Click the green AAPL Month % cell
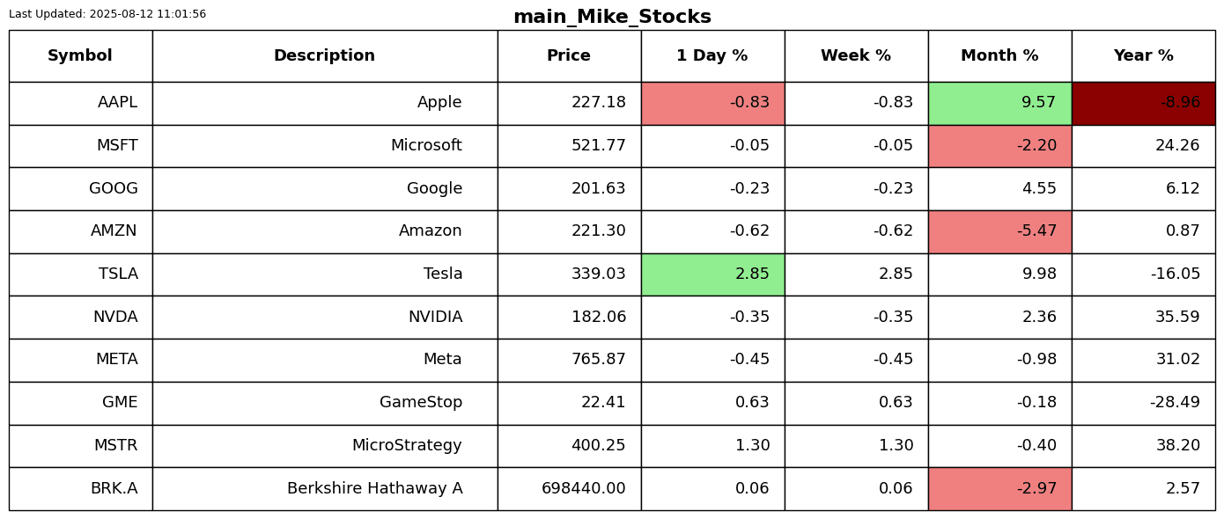This screenshot has height=519, width=1224. tap(999, 103)
